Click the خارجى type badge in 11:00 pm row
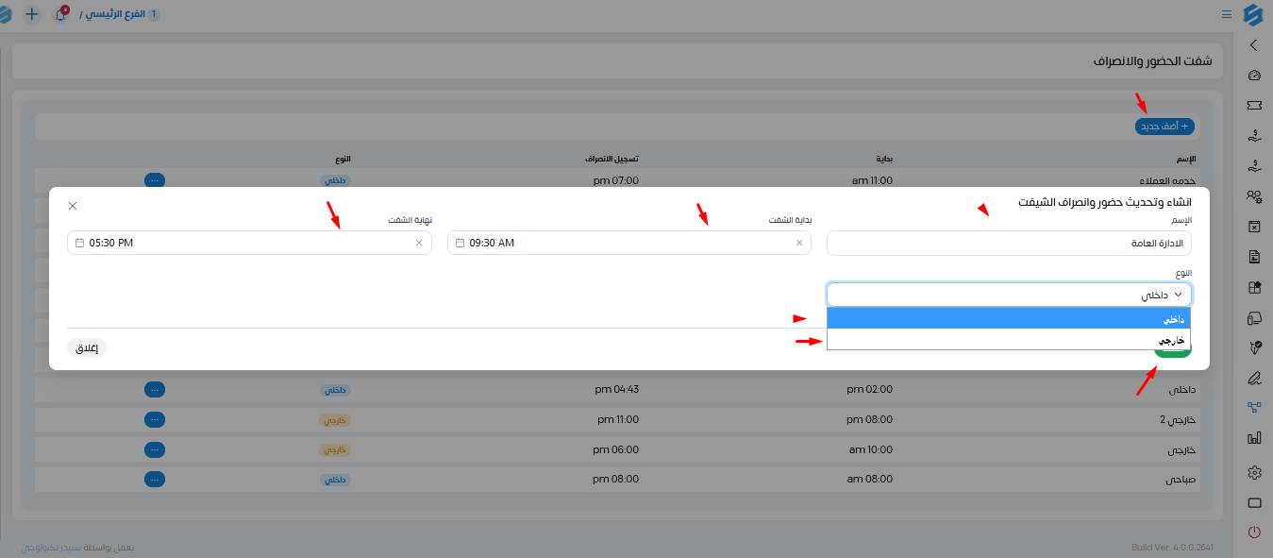Viewport: 1273px width, 558px height. click(x=335, y=420)
